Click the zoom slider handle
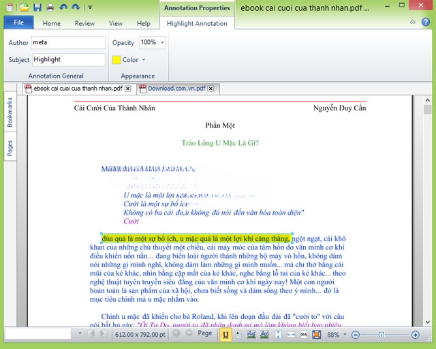 [x=381, y=335]
